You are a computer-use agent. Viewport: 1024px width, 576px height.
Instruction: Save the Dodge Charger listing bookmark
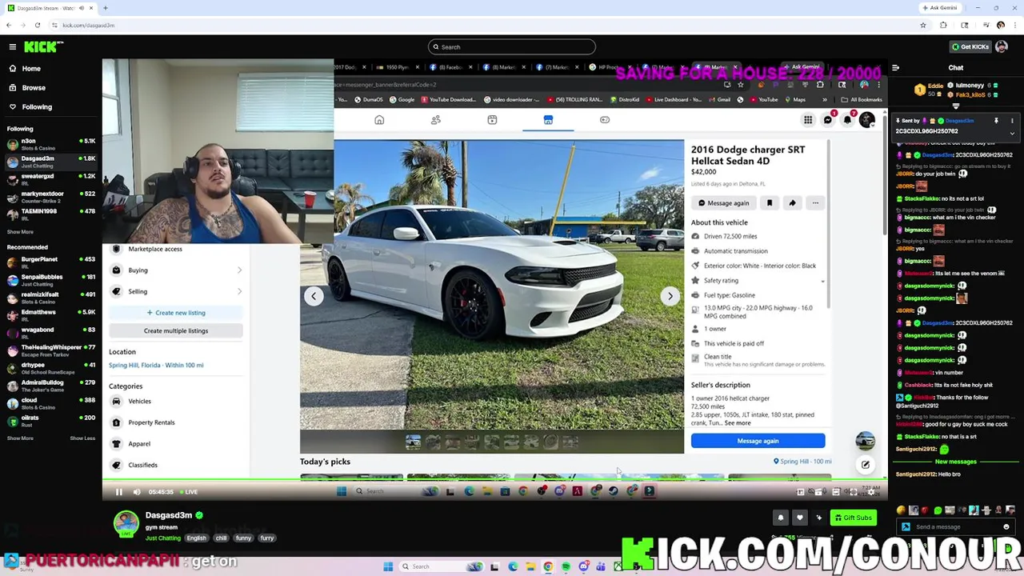click(x=770, y=203)
